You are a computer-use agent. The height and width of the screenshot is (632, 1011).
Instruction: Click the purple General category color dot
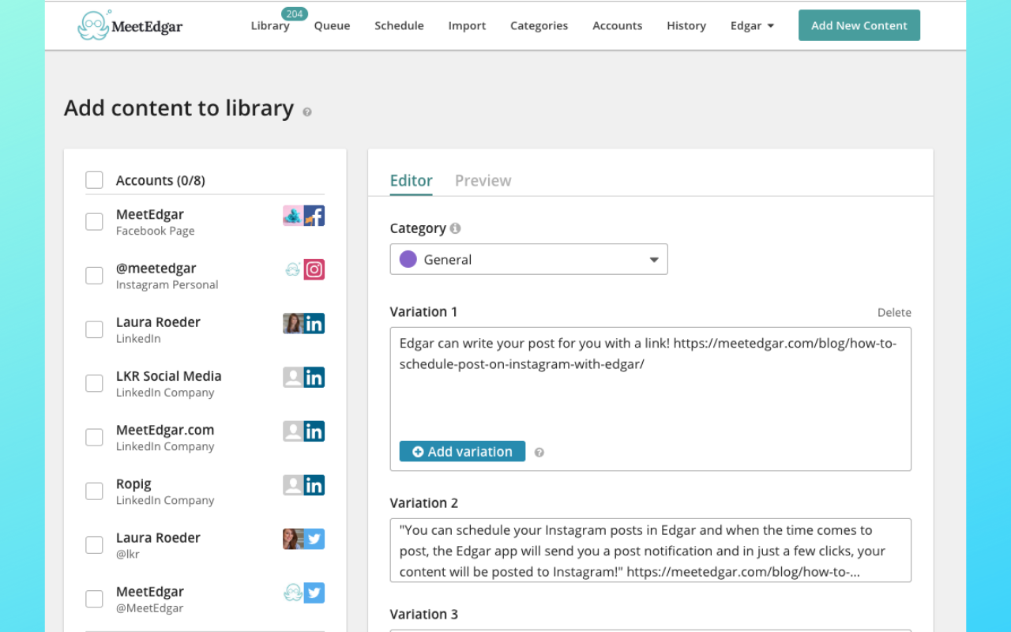click(408, 259)
